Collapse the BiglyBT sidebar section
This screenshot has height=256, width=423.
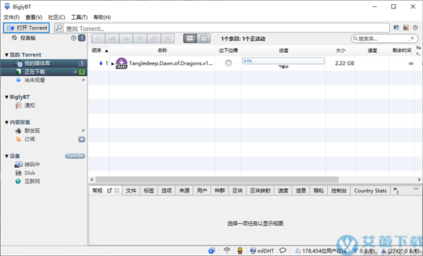tap(6, 97)
